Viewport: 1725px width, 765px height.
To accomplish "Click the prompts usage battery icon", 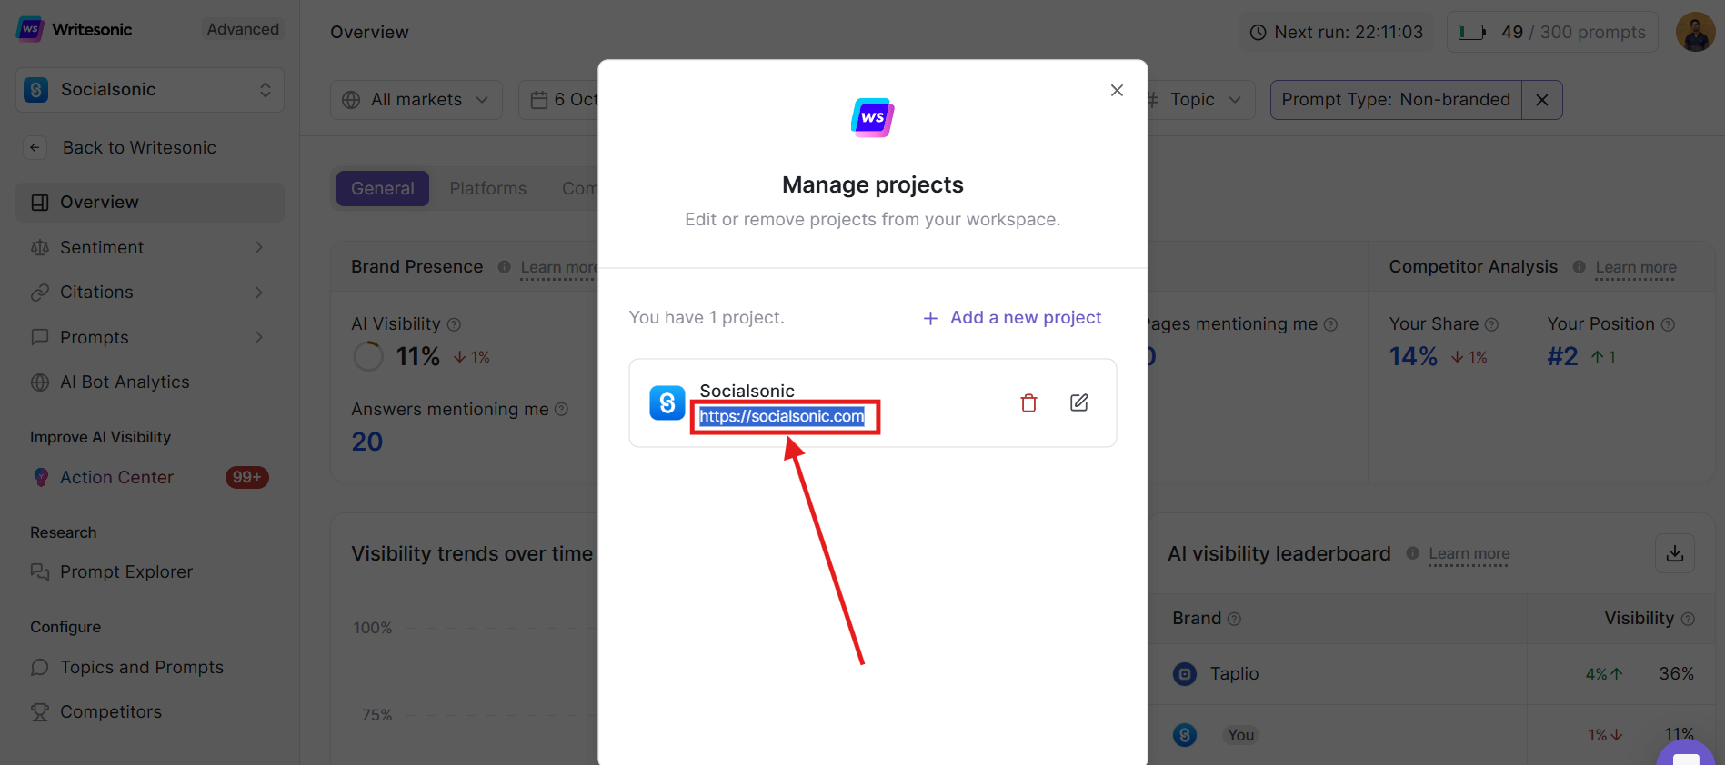I will pyautogui.click(x=1471, y=32).
